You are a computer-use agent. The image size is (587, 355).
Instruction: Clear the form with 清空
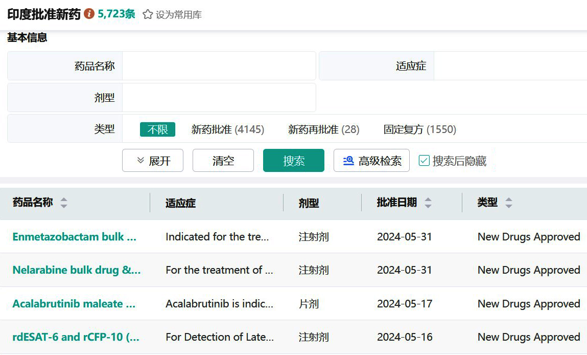pos(223,161)
